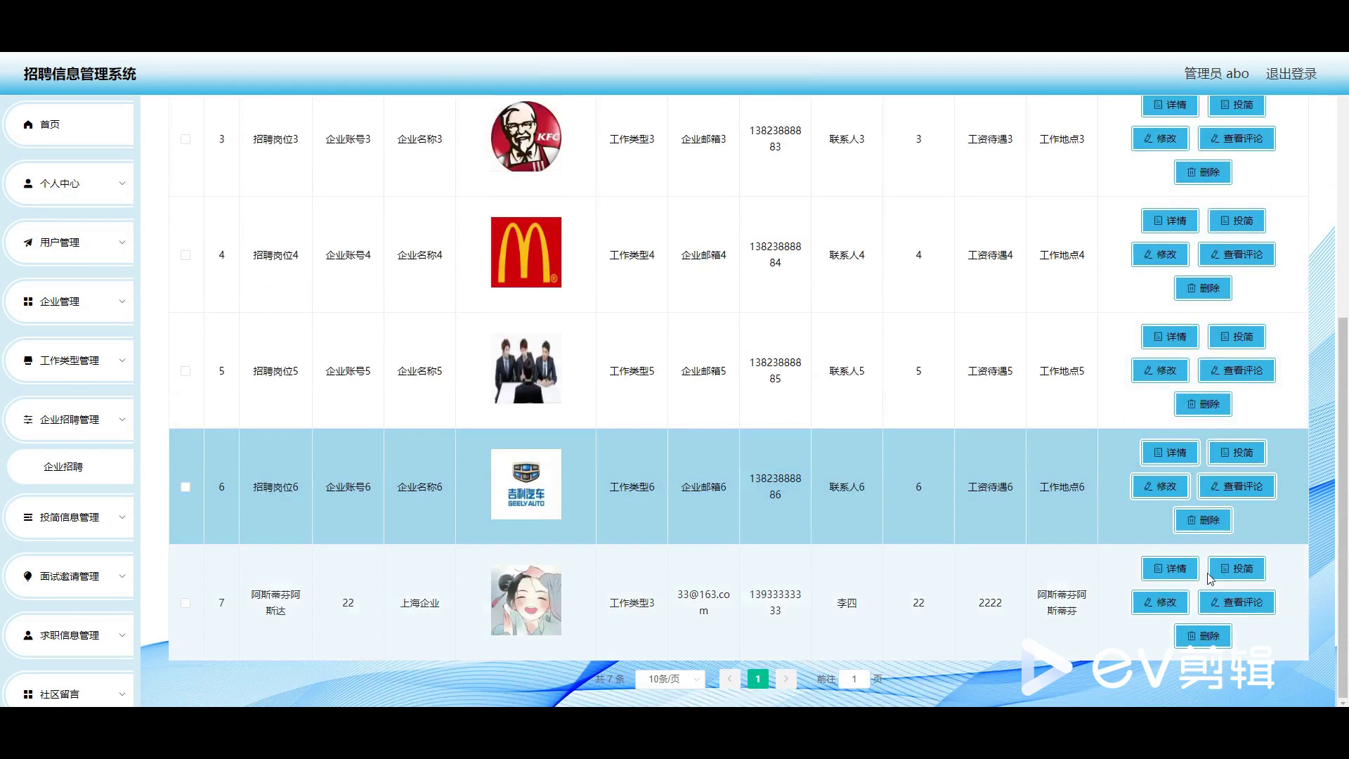
Task: Click the grid icon beside 企业管理
Action: (x=28, y=301)
